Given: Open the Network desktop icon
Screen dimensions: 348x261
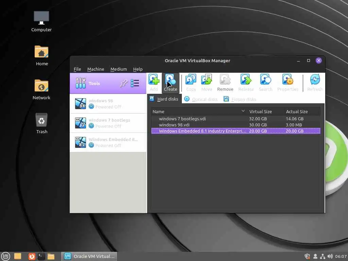Looking at the screenshot, I should [x=41, y=89].
